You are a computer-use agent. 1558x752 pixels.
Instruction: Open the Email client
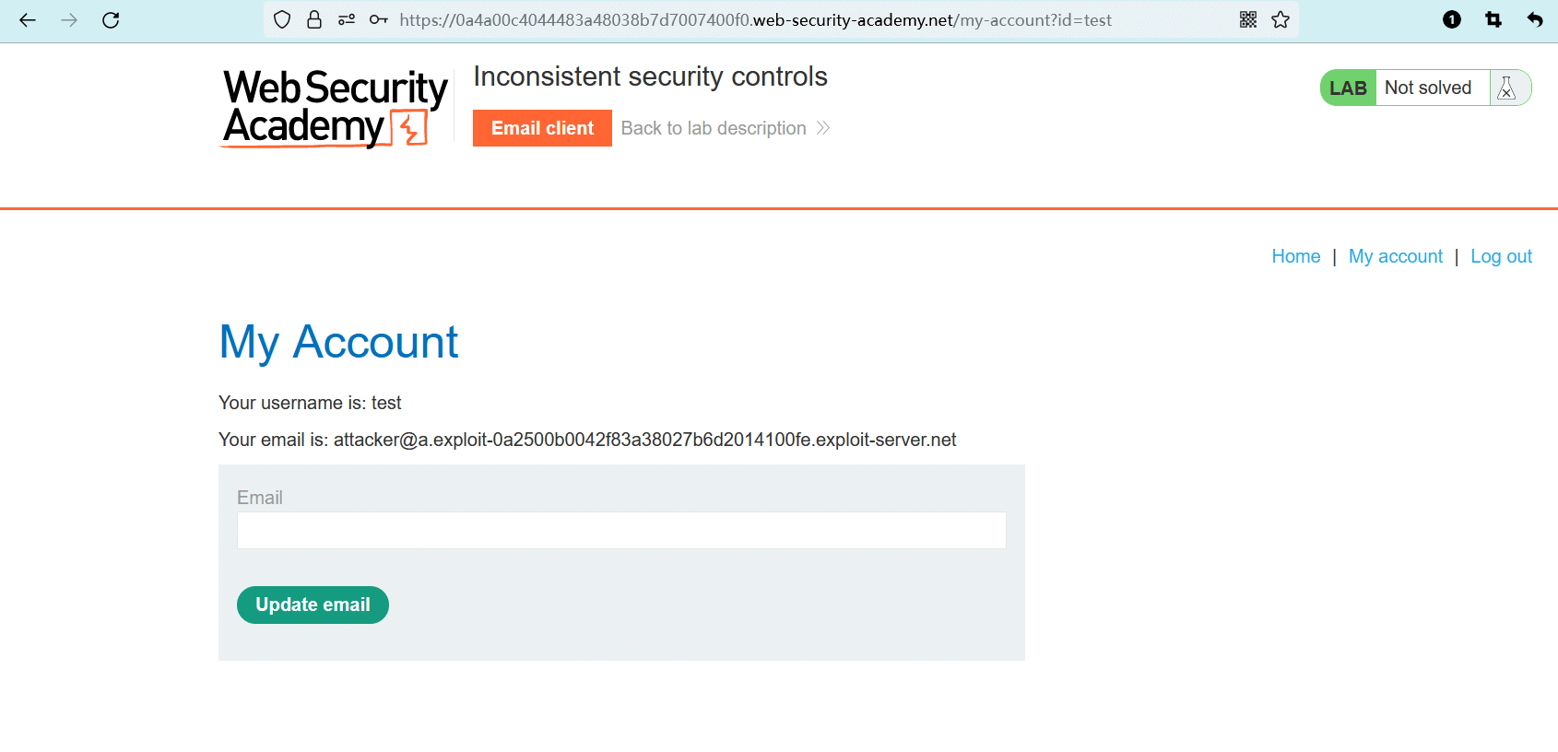[542, 128]
